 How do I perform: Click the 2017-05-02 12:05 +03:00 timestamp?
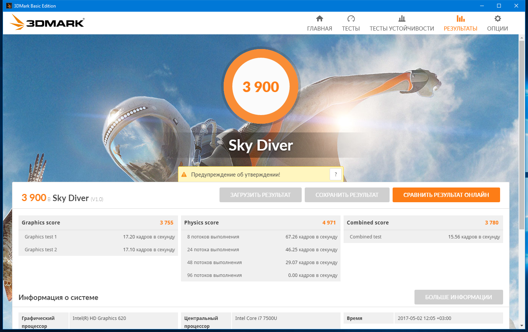point(424,318)
